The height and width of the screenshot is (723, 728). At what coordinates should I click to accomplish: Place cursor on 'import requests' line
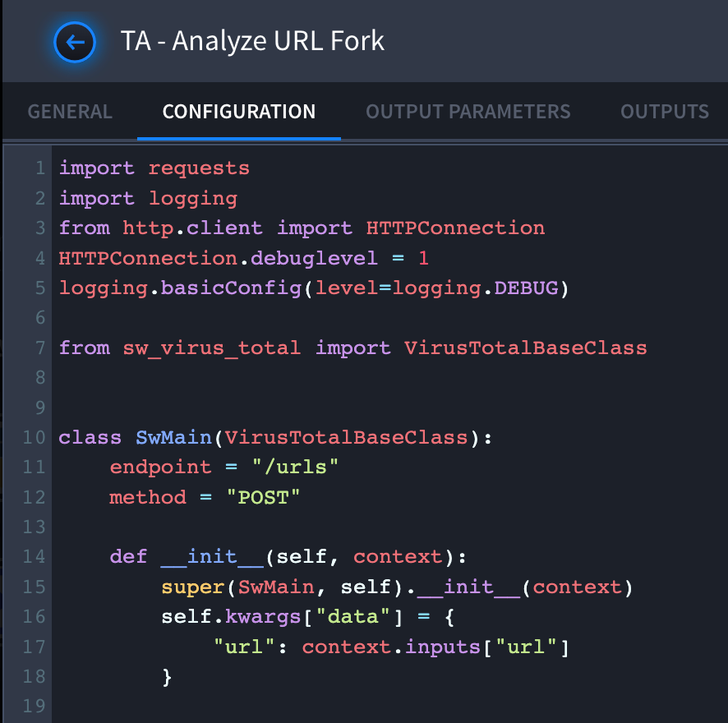(x=154, y=168)
